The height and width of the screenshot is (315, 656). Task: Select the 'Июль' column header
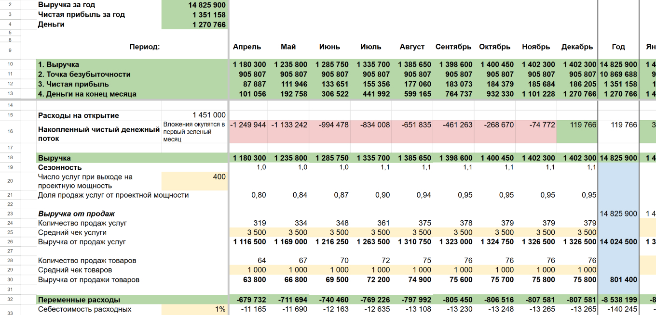click(371, 47)
